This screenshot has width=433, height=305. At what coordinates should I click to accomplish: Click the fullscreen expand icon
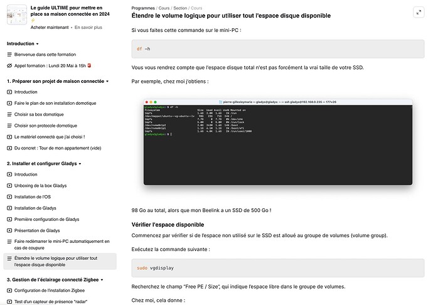pos(419,12)
